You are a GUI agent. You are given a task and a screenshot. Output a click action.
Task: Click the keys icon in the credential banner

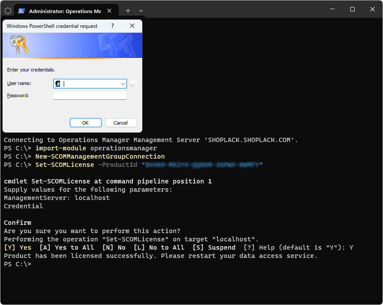point(19,45)
